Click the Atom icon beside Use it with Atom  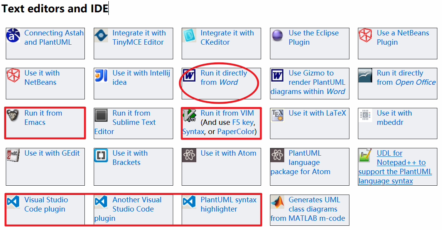point(189,155)
